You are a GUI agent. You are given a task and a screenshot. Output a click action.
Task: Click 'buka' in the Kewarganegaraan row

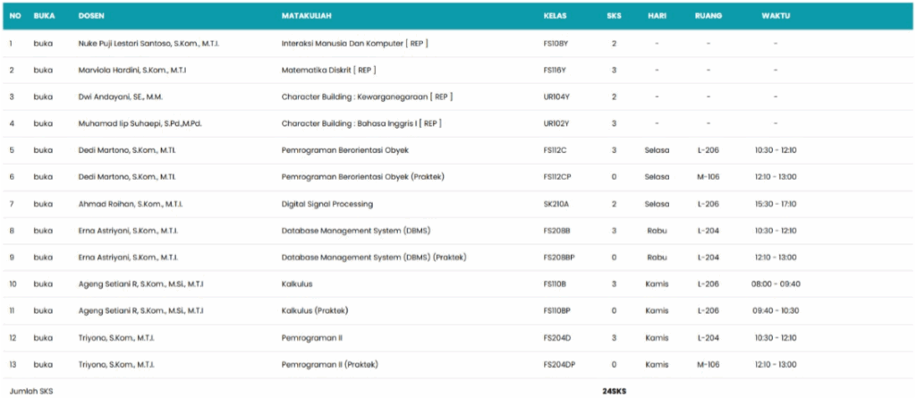44,97
